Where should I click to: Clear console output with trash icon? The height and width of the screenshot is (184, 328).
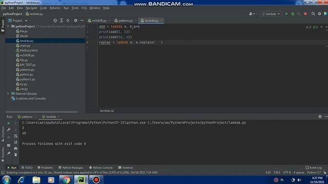click(16, 154)
